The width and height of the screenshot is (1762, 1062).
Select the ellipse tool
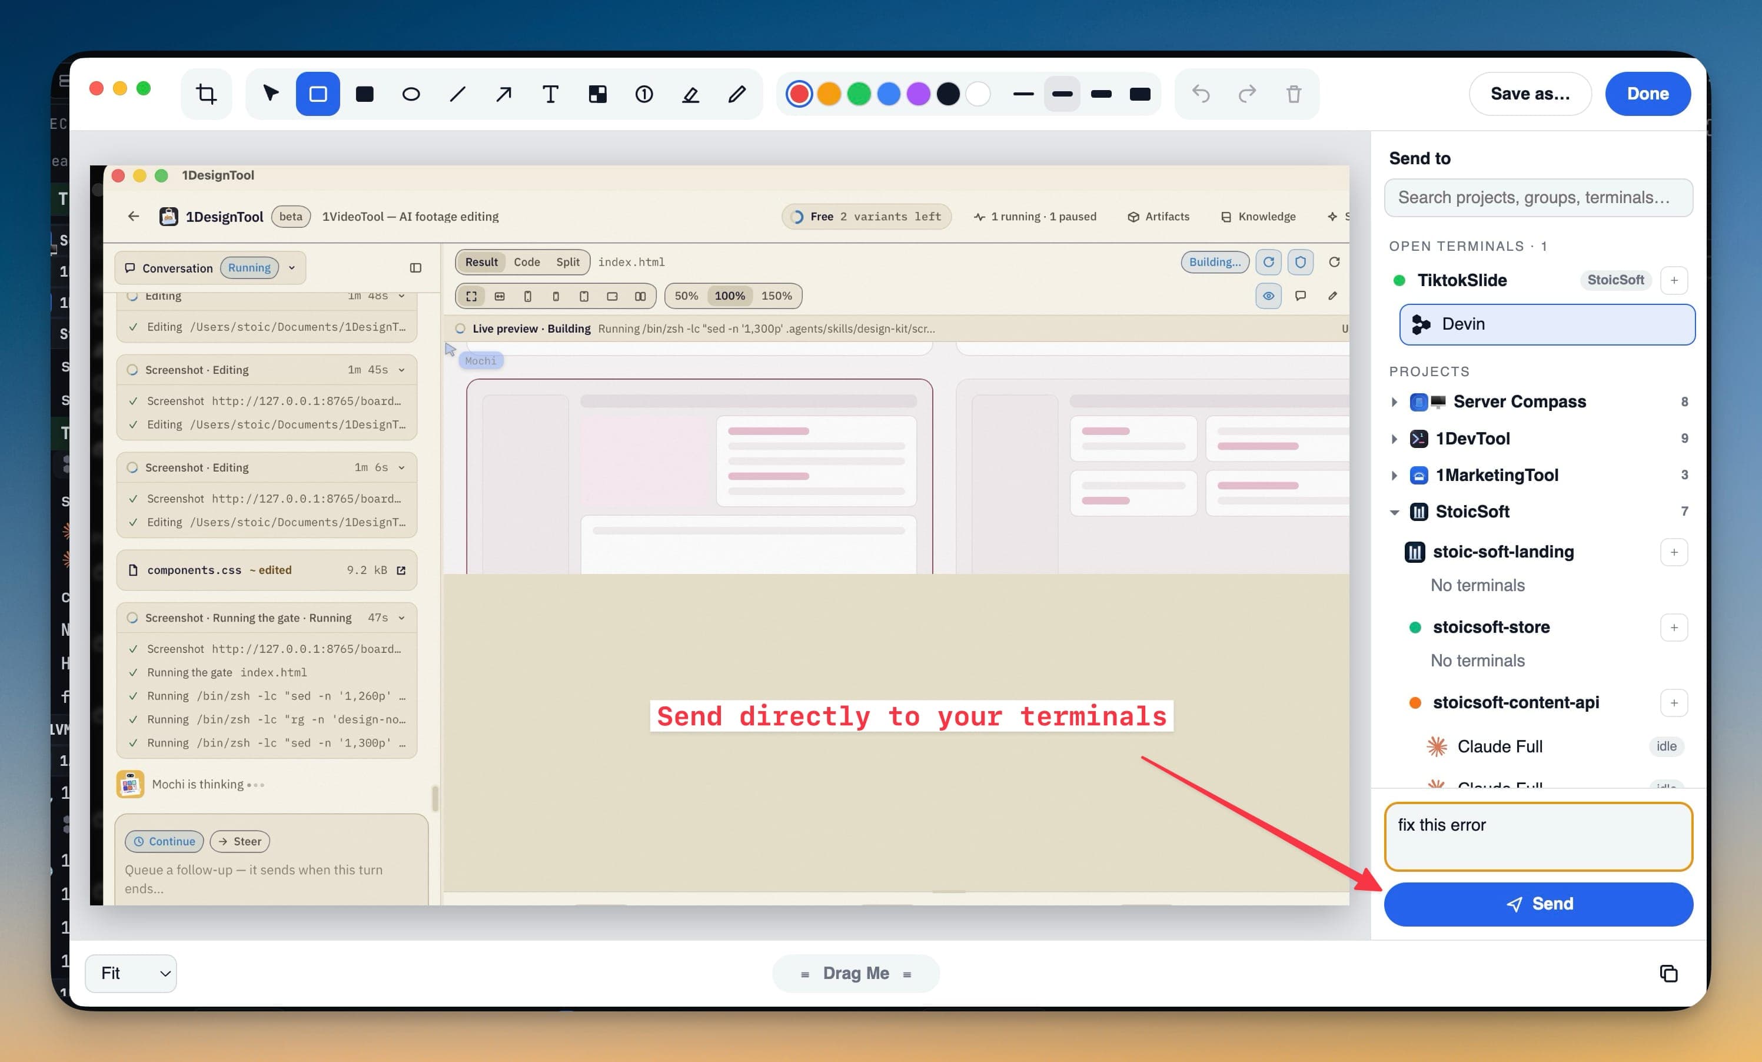411,94
